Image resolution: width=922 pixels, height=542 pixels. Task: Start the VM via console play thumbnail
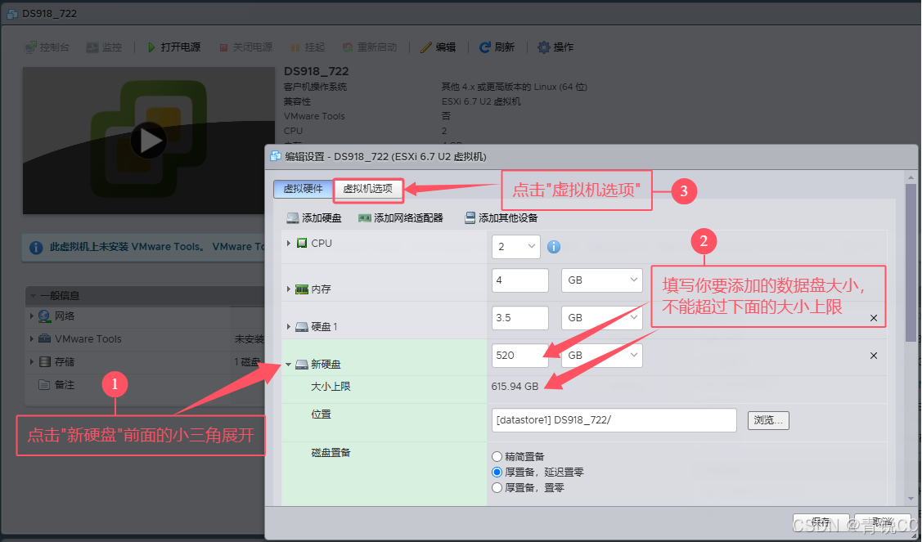(x=148, y=141)
